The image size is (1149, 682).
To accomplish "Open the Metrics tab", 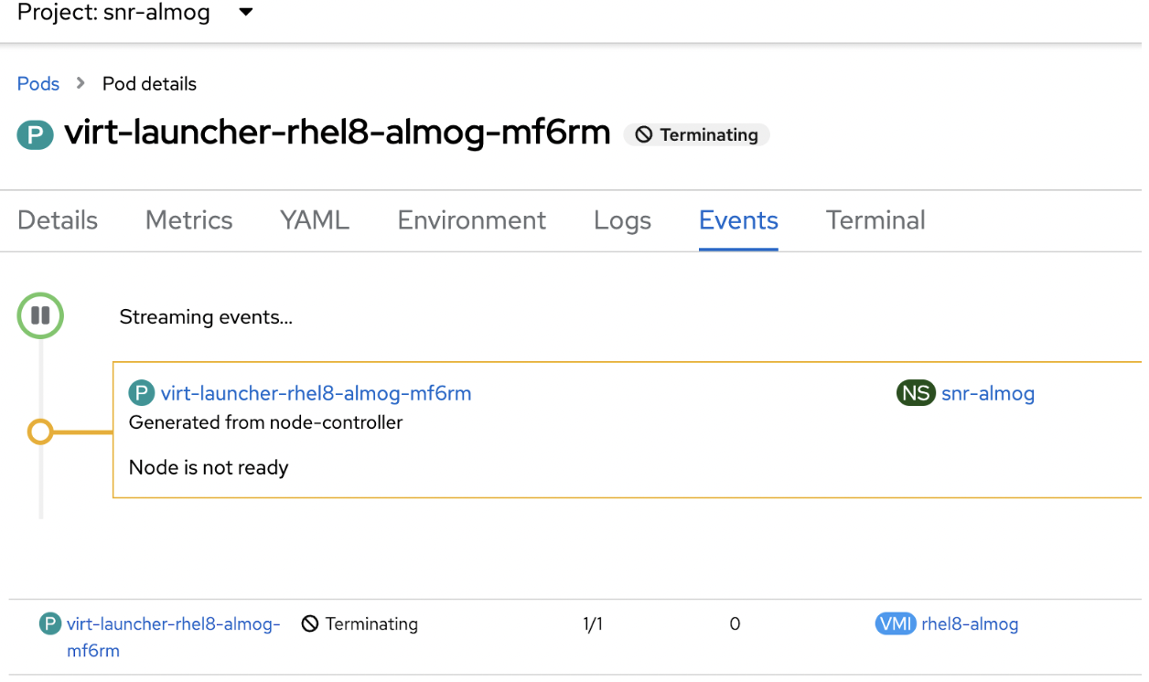I will tap(189, 220).
